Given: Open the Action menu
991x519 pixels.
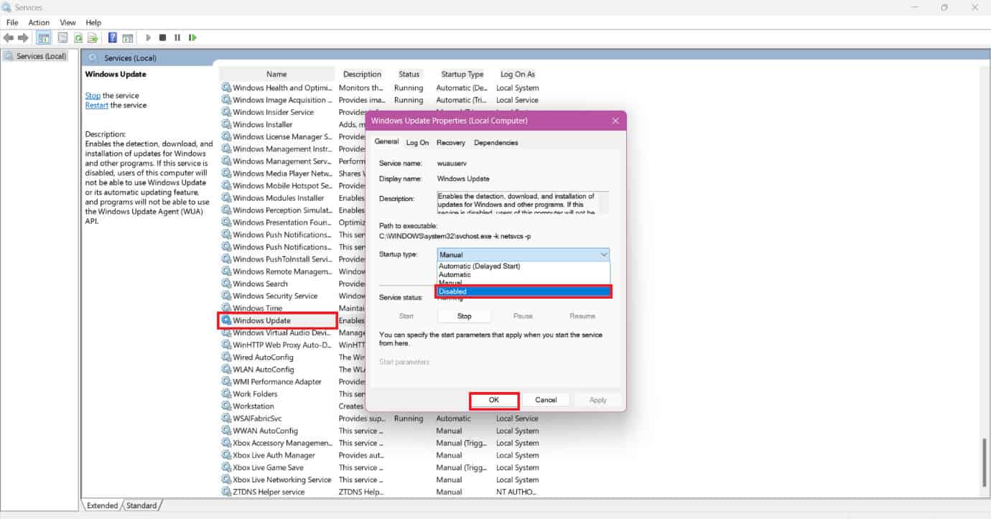Looking at the screenshot, I should [39, 22].
